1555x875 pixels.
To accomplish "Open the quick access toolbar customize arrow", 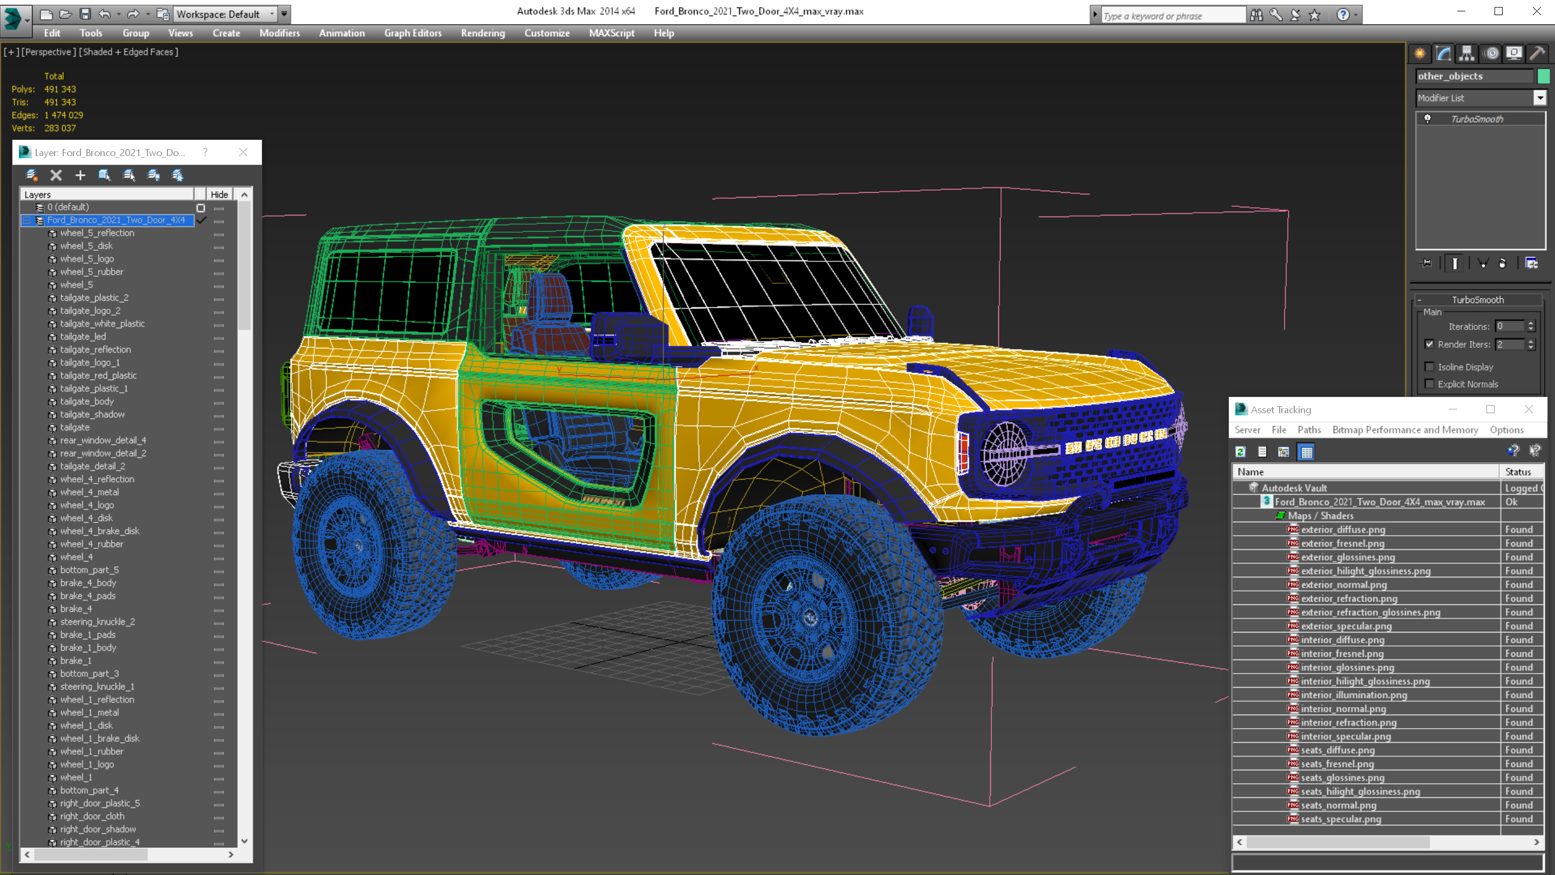I will click(x=285, y=14).
